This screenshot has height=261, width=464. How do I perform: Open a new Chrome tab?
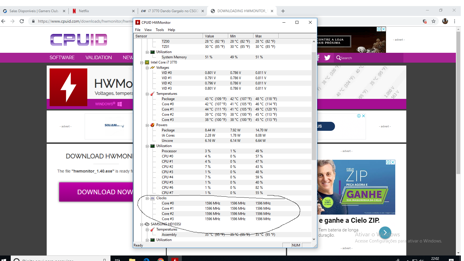coord(283,11)
